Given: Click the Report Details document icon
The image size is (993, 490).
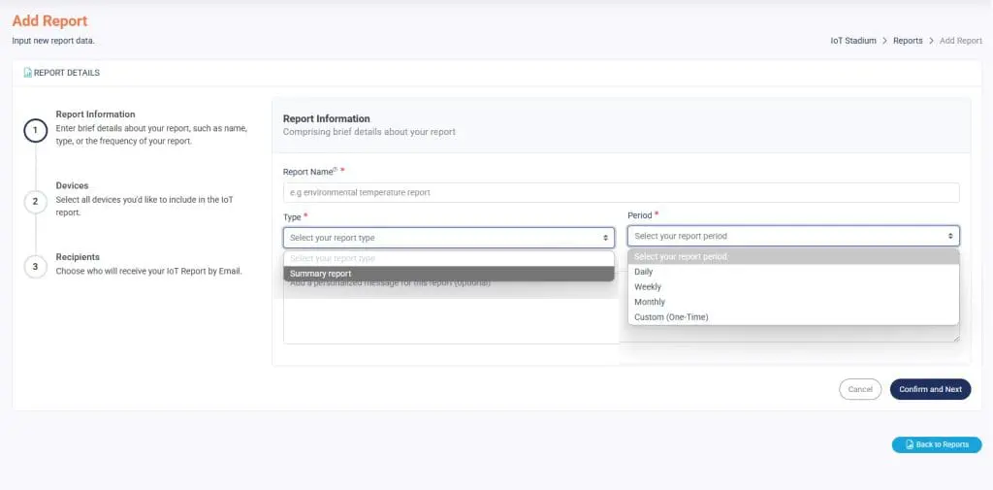Looking at the screenshot, I should [x=28, y=73].
